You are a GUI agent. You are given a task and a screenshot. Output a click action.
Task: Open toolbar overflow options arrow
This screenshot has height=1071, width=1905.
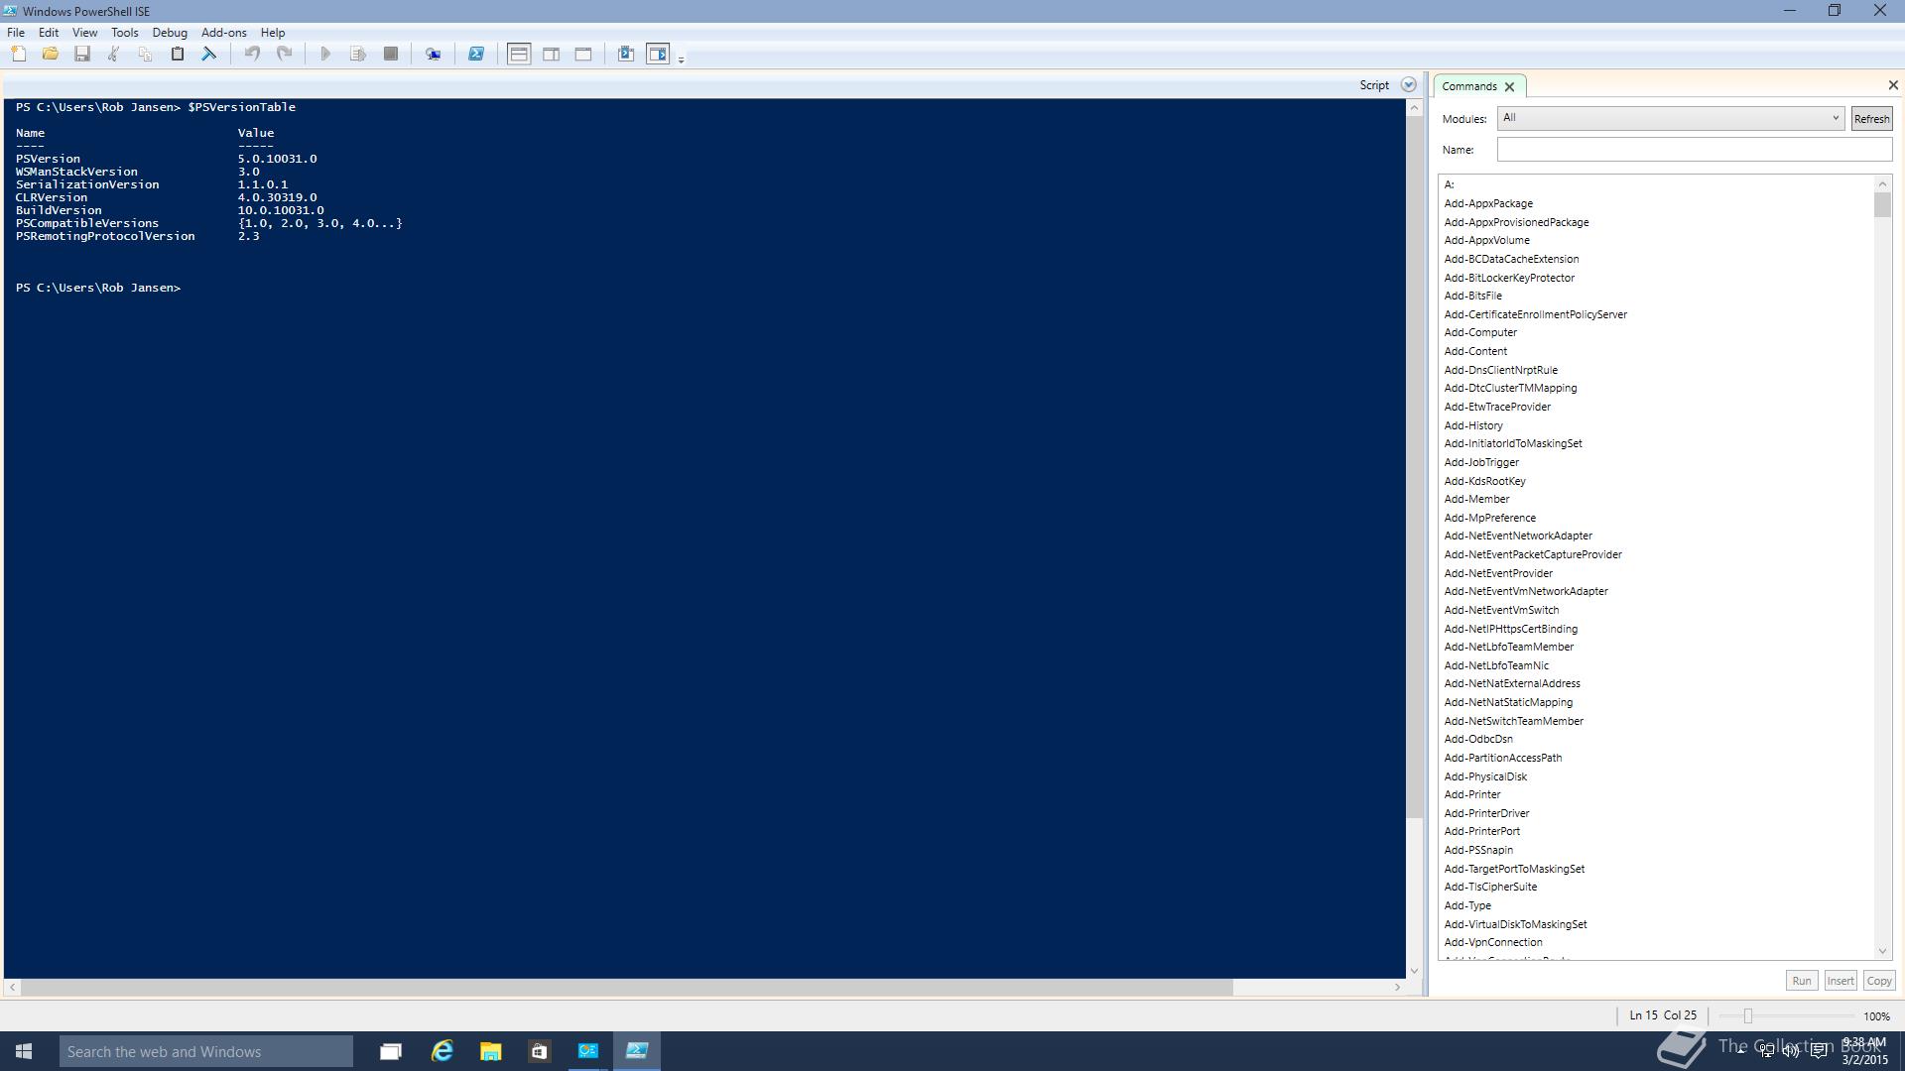[x=682, y=59]
